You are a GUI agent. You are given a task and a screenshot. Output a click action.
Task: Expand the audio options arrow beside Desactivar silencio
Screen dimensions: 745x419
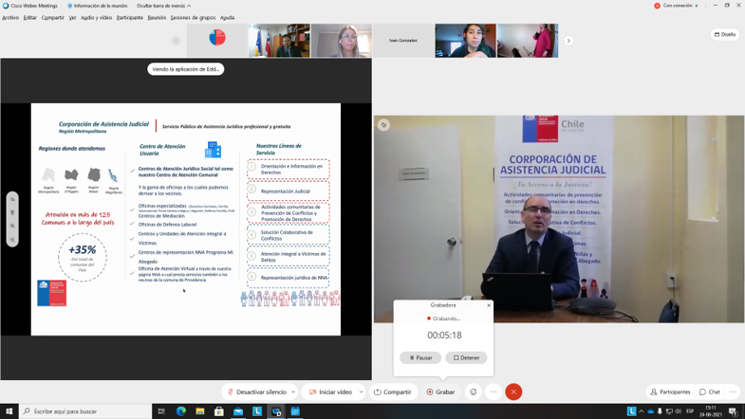(293, 392)
